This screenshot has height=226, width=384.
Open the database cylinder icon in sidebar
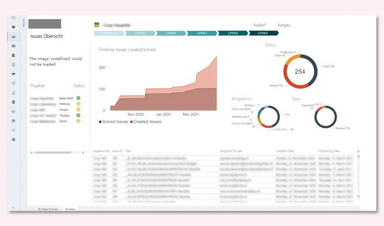(x=14, y=102)
